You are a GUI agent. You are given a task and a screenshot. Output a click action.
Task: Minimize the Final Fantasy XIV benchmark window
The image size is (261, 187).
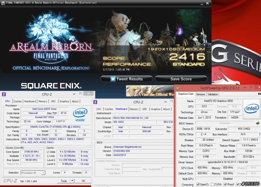coord(202,4)
